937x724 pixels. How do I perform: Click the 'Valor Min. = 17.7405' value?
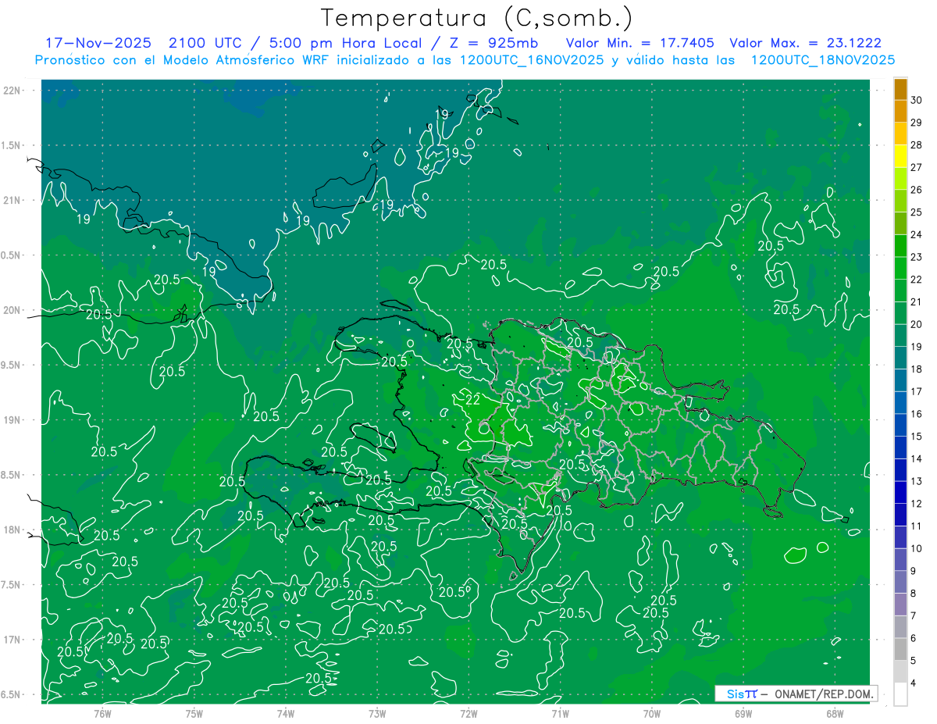pyautogui.click(x=640, y=43)
